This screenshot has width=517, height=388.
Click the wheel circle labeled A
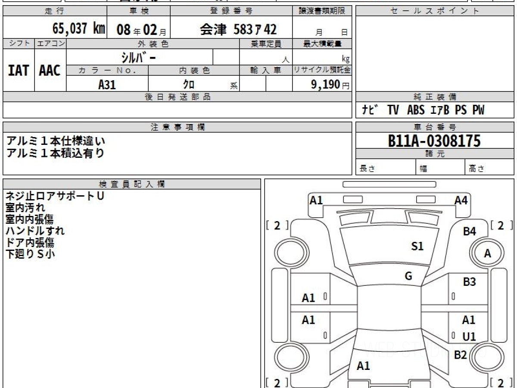(487, 254)
